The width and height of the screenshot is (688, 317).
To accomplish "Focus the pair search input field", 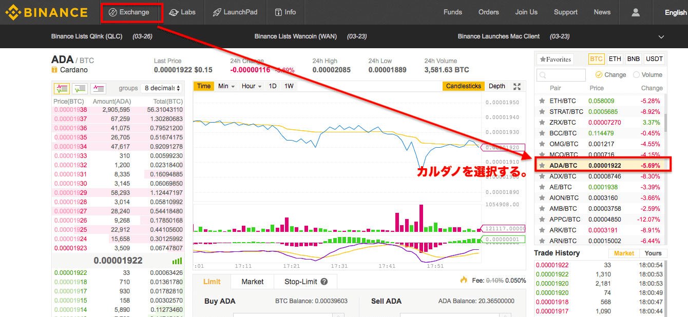I will point(561,75).
